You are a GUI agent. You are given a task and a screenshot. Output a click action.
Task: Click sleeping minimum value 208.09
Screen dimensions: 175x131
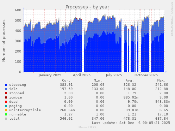tap(98, 85)
